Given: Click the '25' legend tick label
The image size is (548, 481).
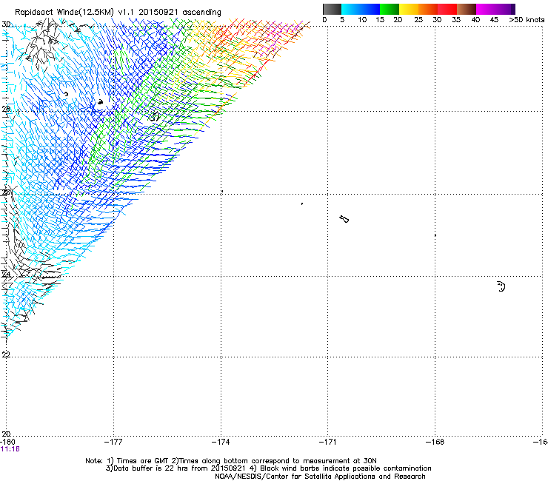Looking at the screenshot, I should (418, 20).
